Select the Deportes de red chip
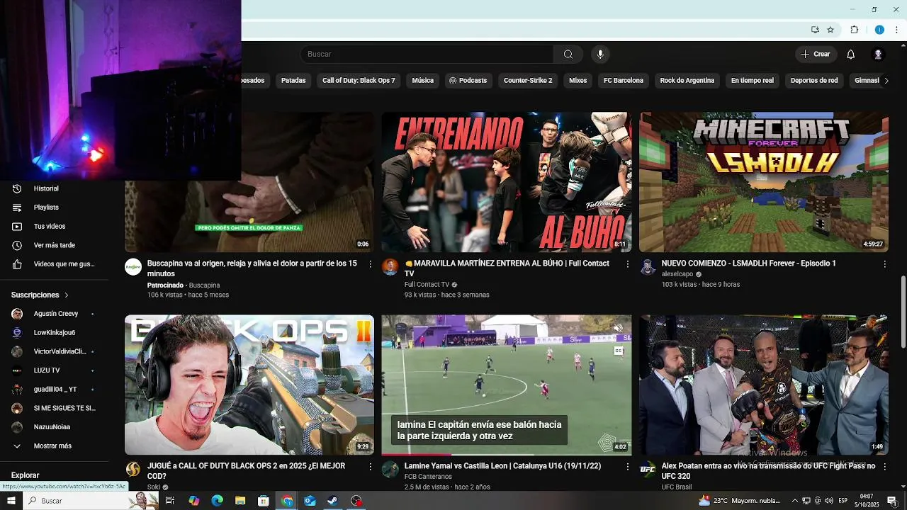This screenshot has height=510, width=907. (814, 81)
